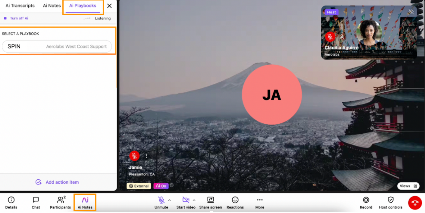Turn off Ai in the panel

(x=19, y=18)
